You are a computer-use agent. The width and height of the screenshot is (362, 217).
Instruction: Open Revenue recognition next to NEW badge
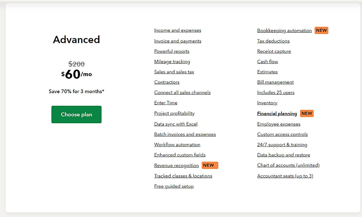[x=176, y=165]
